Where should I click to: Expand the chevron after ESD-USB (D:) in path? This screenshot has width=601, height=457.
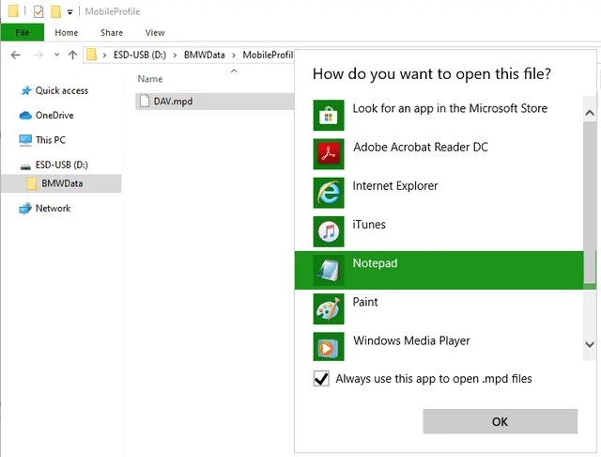pos(175,55)
